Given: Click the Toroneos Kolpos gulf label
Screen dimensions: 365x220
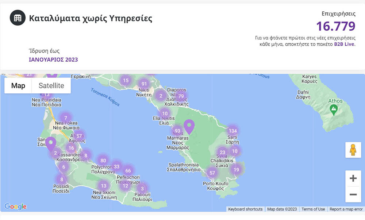Looking at the screenshot, I should [x=105, y=97].
